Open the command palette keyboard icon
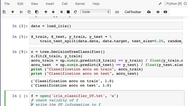 [117, 12]
